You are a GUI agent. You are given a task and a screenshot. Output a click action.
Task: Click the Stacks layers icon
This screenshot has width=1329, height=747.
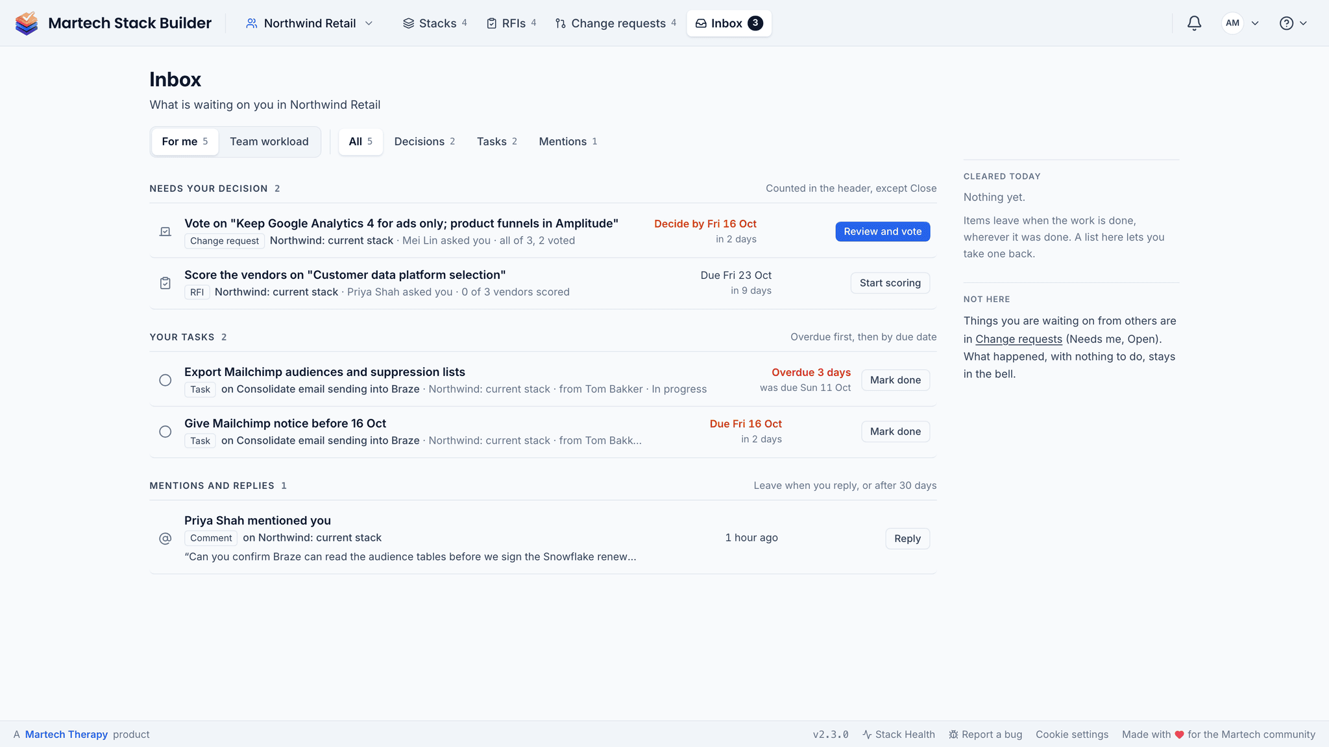pos(408,23)
